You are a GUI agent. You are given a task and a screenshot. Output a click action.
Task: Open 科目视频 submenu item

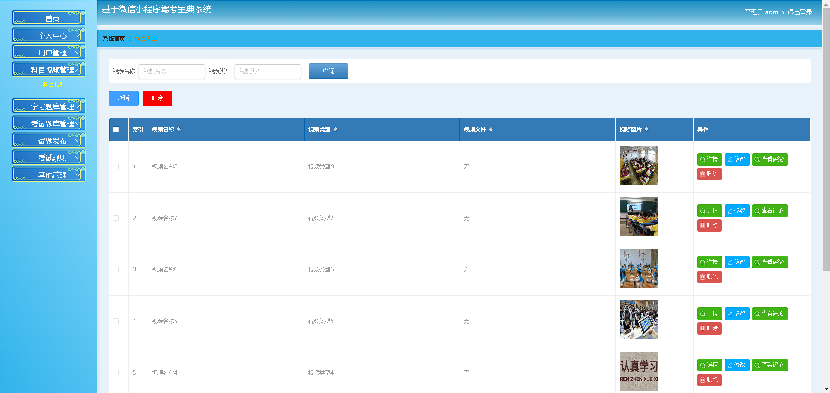pyautogui.click(x=54, y=84)
